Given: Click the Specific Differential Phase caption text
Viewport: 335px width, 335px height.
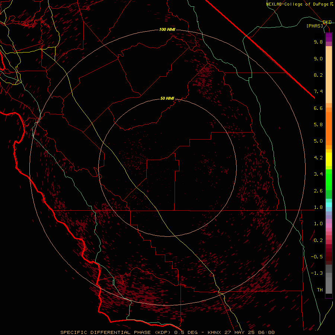Looking at the screenshot, I should pyautogui.click(x=167, y=332).
